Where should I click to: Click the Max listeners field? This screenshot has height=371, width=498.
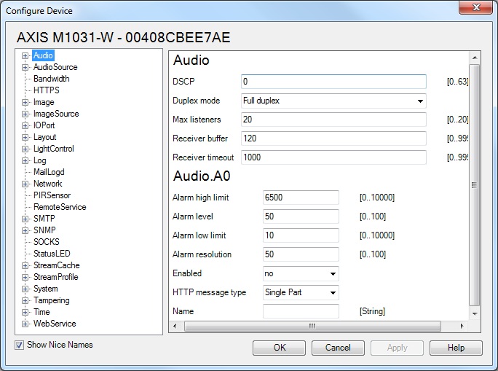pyautogui.click(x=333, y=120)
